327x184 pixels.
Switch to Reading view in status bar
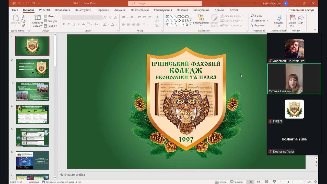tap(266, 182)
